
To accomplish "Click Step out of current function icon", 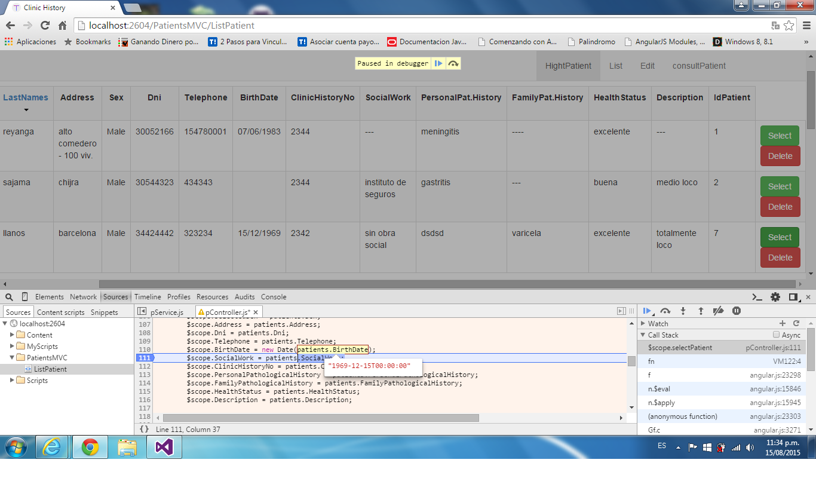I will tap(701, 311).
